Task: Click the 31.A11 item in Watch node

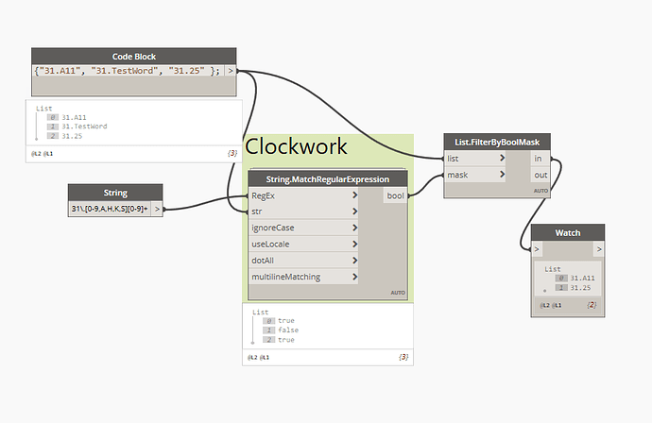Action: pyautogui.click(x=582, y=278)
